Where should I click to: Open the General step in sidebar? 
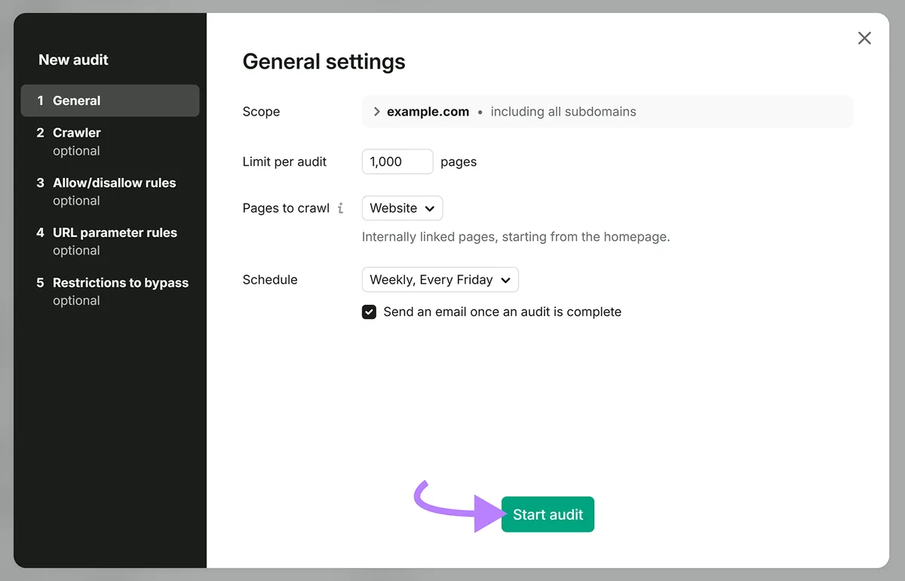point(110,100)
